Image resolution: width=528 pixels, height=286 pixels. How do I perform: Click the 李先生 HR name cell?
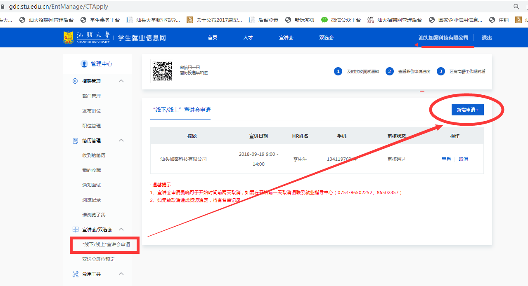pos(300,159)
